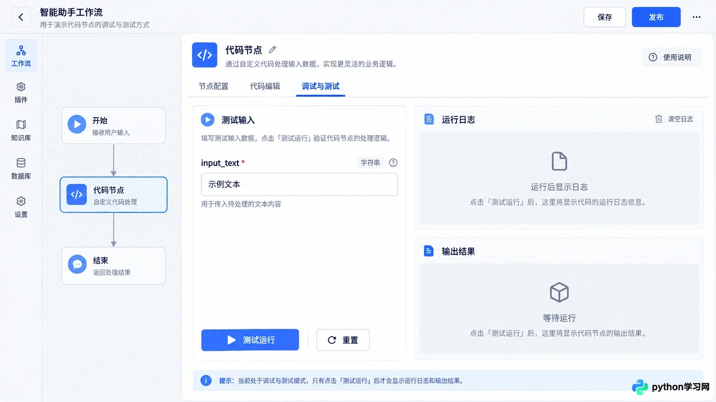Open 使用说明 help button

672,58
